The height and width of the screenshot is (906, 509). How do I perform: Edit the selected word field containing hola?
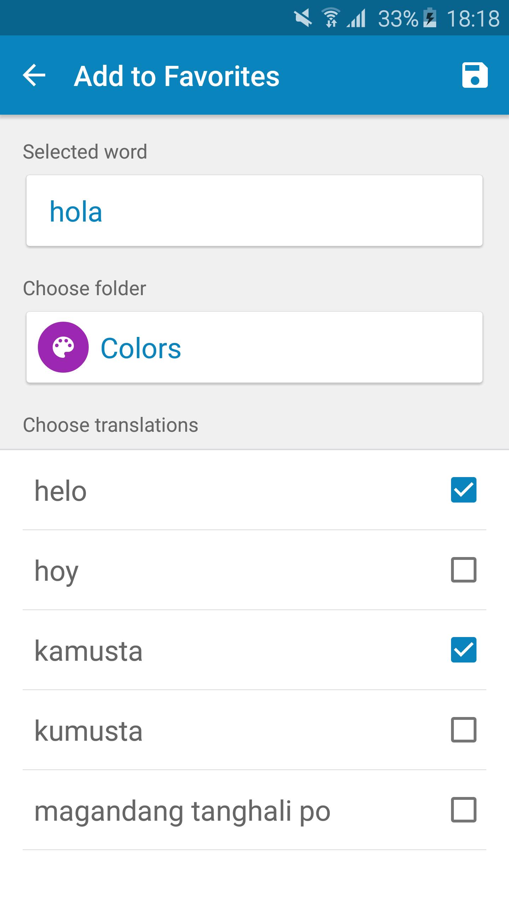point(255,211)
